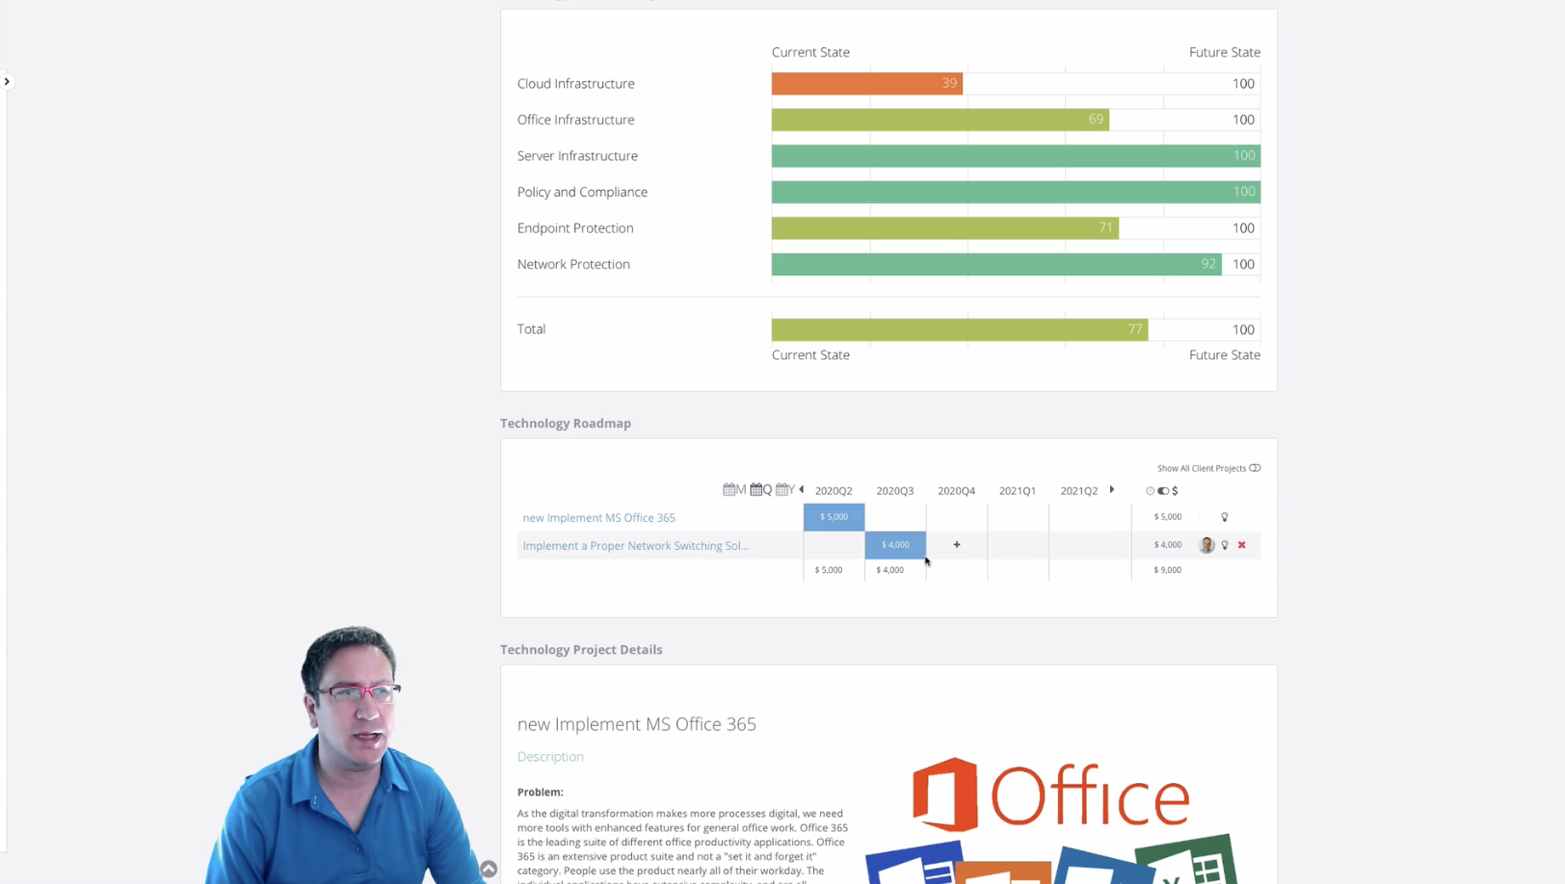
Task: Open Implement a Proper Network Switching project
Action: pos(635,546)
